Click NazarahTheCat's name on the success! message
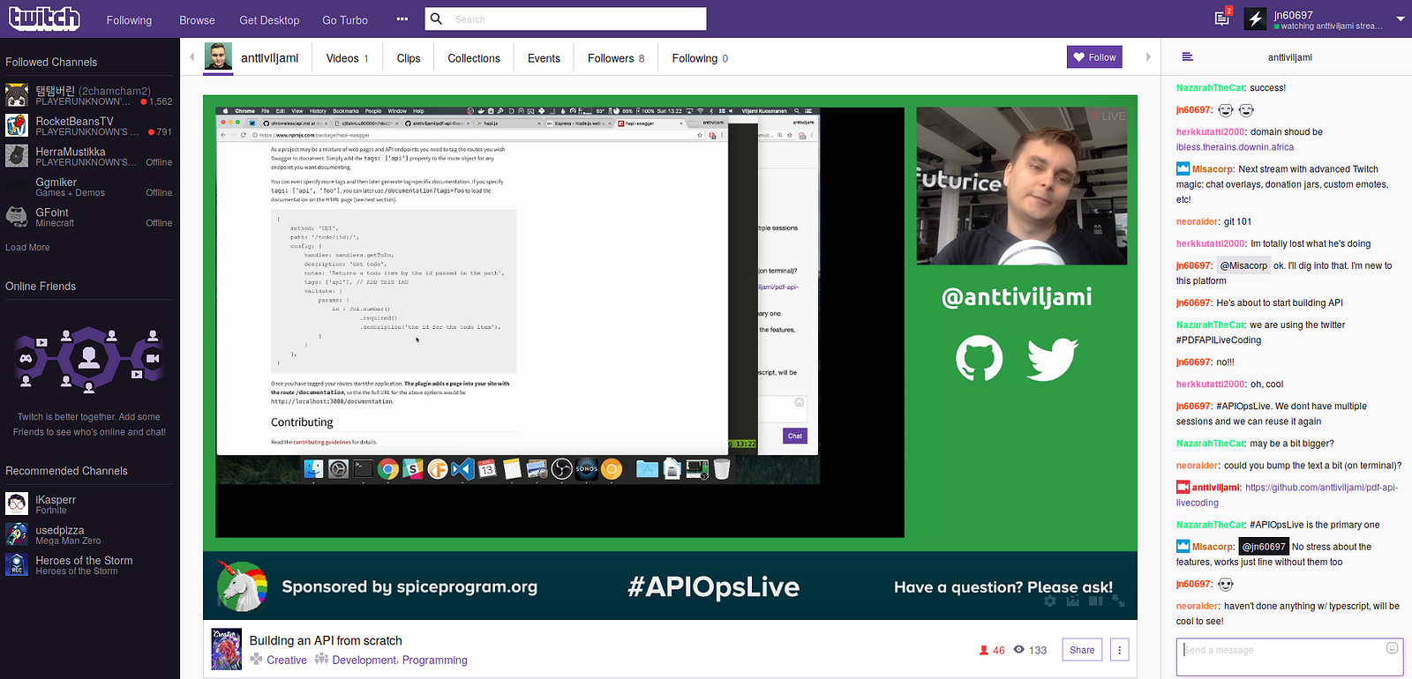 [x=1210, y=88]
